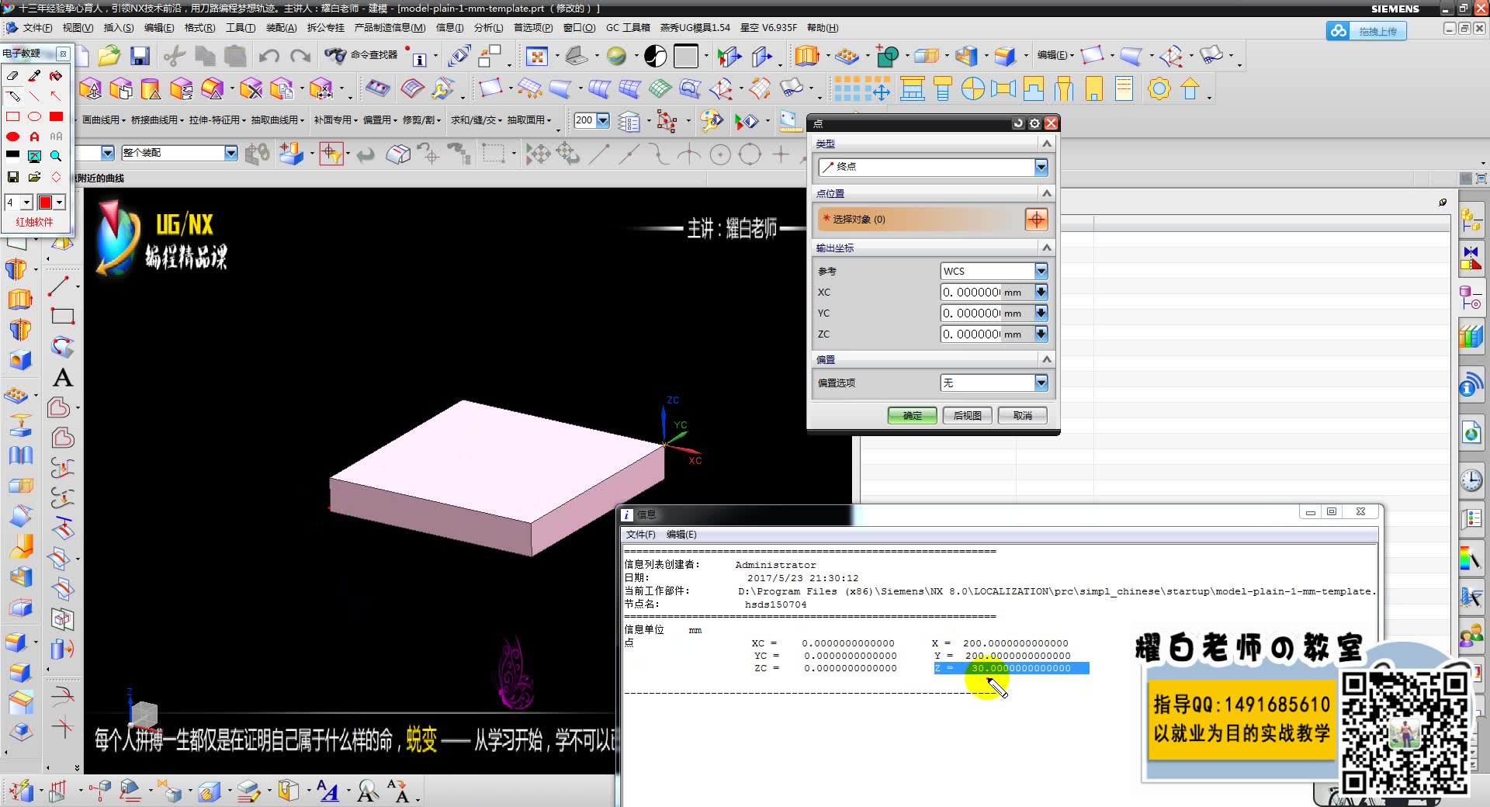1490x807 pixels.
Task: Click the line tool in left sketch toolbar
Action: tap(60, 286)
